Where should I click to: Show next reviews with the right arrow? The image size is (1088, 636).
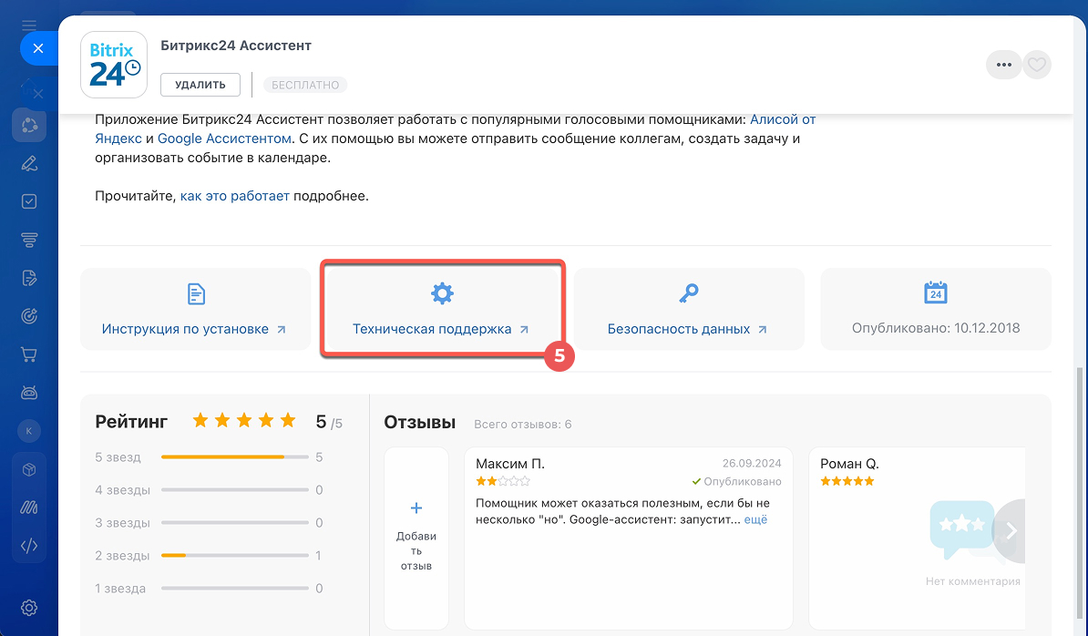(x=1011, y=531)
